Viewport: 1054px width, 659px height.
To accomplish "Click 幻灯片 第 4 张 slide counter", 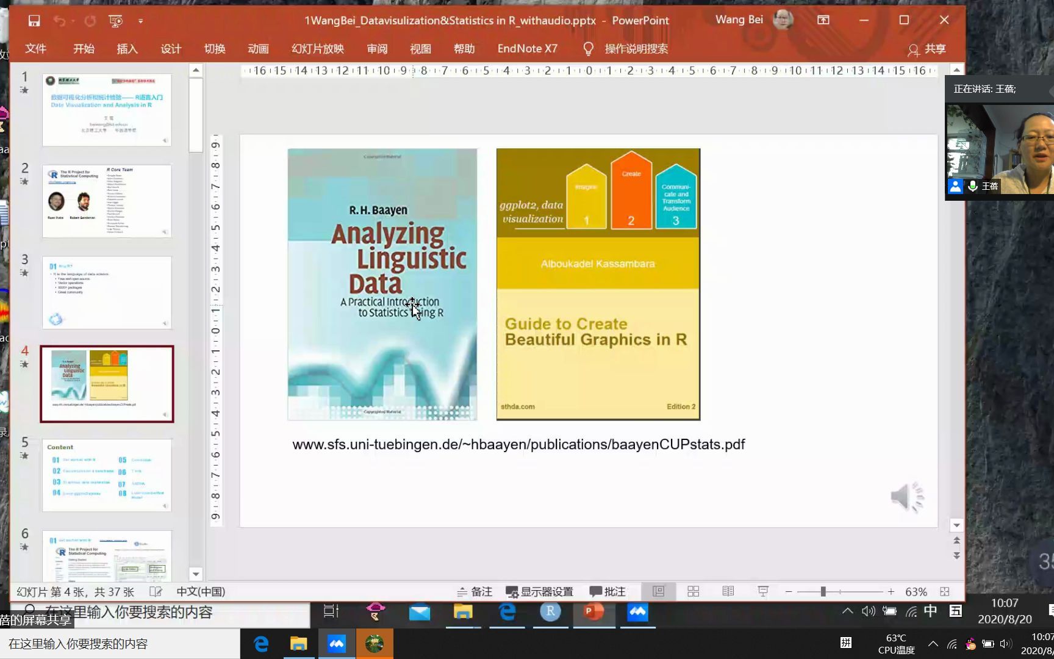I will (75, 591).
